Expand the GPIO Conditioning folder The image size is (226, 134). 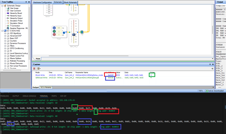coord(5,48)
